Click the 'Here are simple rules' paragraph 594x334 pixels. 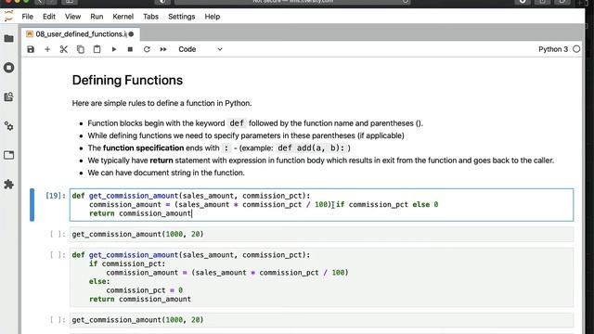161,103
